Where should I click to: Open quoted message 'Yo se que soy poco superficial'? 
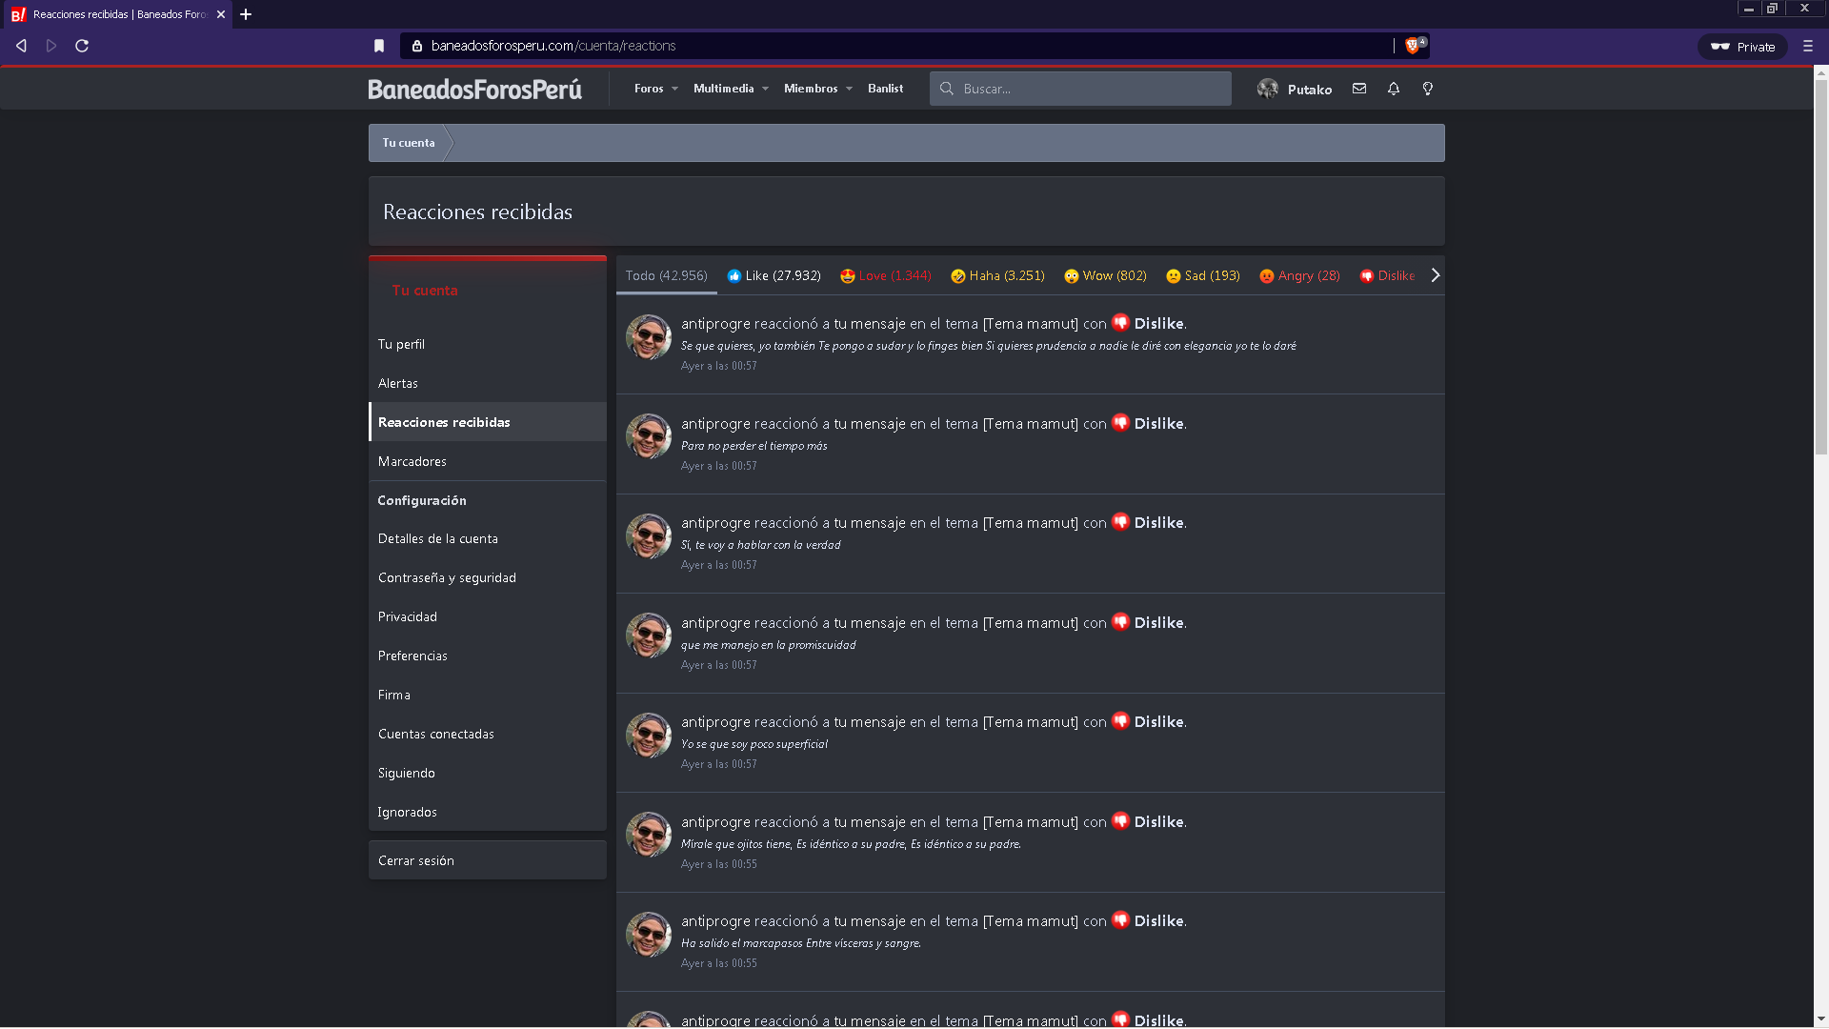coord(754,744)
